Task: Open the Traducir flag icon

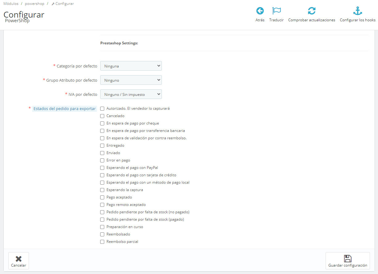Action: (276, 11)
